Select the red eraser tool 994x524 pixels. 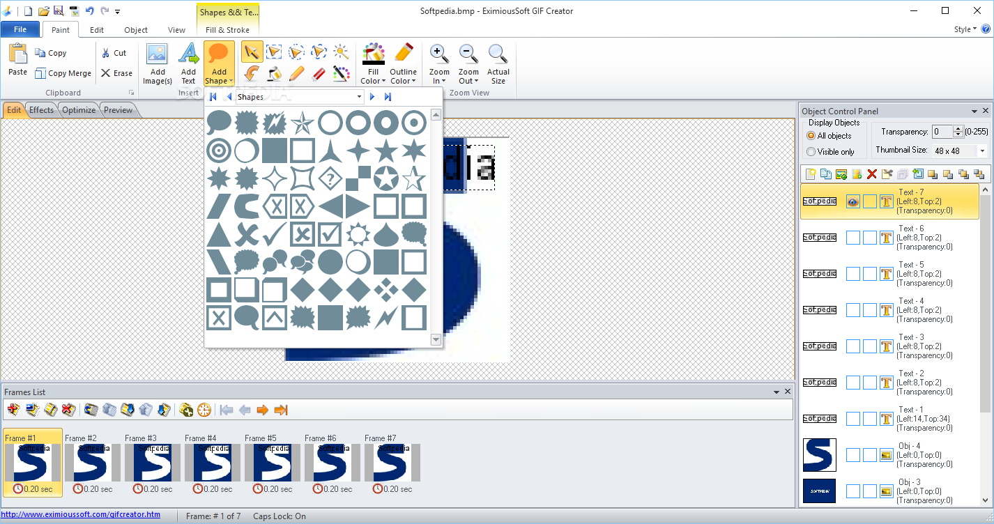coord(319,73)
